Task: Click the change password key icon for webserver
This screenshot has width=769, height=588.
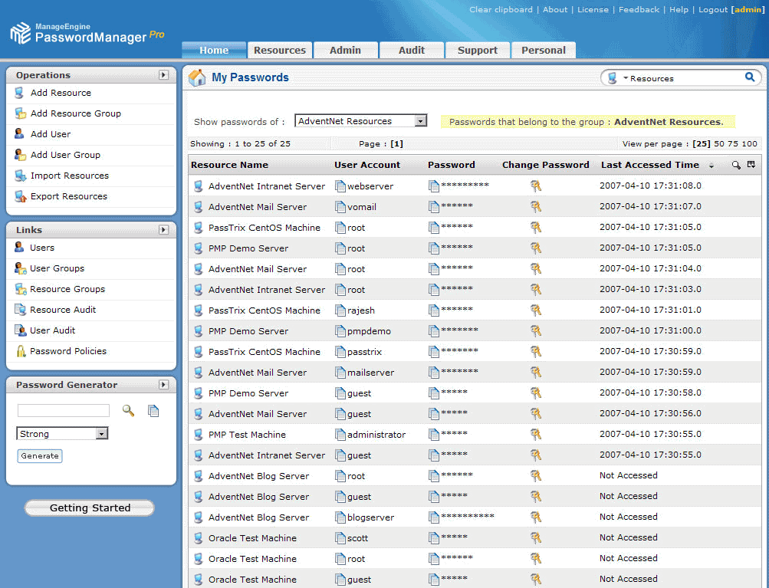Action: click(536, 186)
